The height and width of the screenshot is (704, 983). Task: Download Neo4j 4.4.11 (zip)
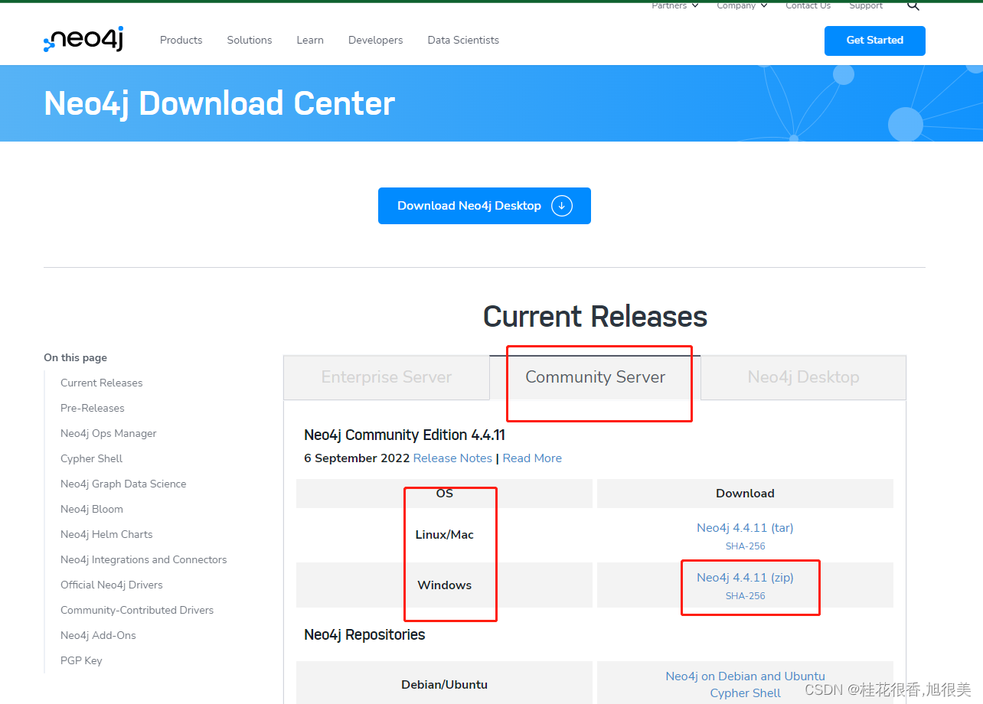[745, 578]
